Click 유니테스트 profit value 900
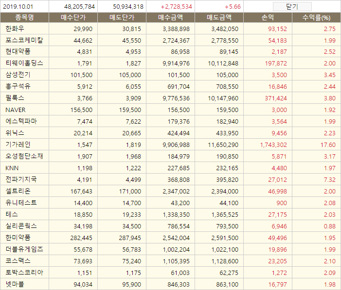341x290 pixels. pos(282,203)
